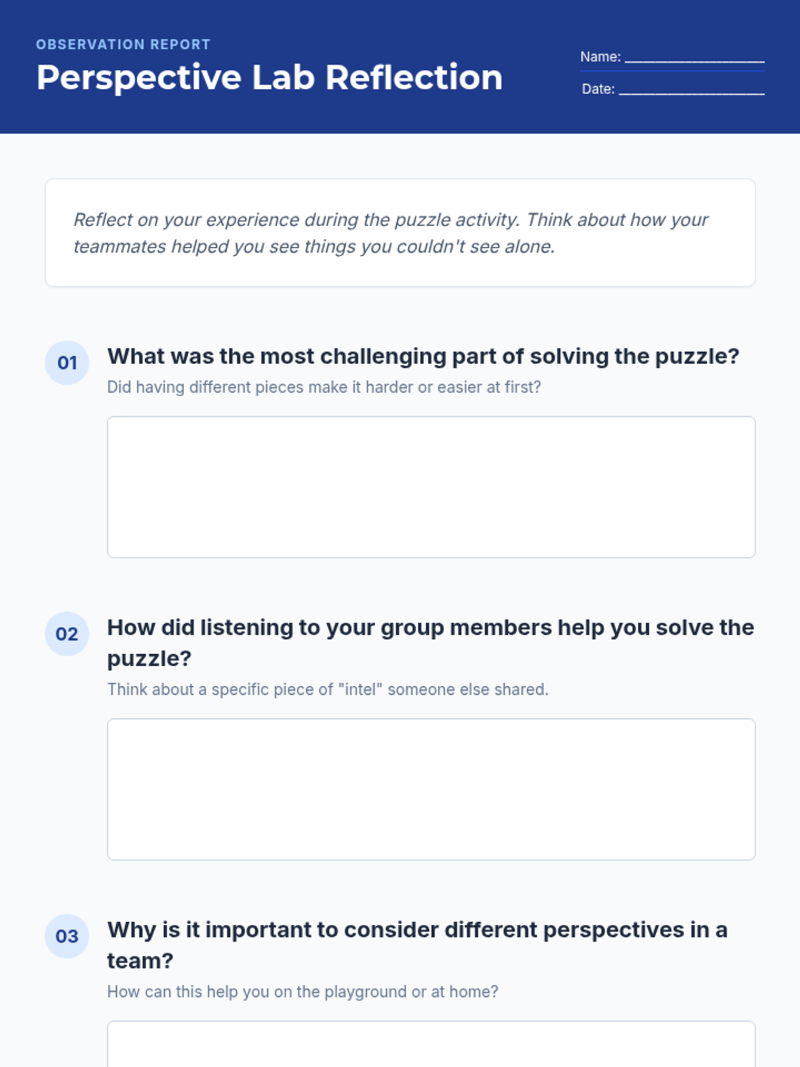Click the 01 question number badge
Viewport: 800px width, 1067px height.
point(67,363)
